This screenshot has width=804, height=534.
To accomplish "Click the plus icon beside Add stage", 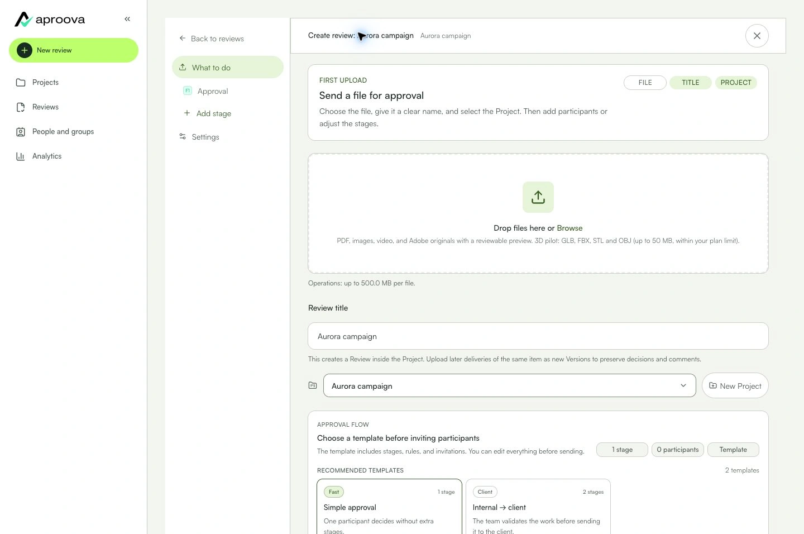I will tap(187, 113).
